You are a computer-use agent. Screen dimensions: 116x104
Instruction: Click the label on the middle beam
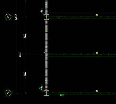[97, 53]
